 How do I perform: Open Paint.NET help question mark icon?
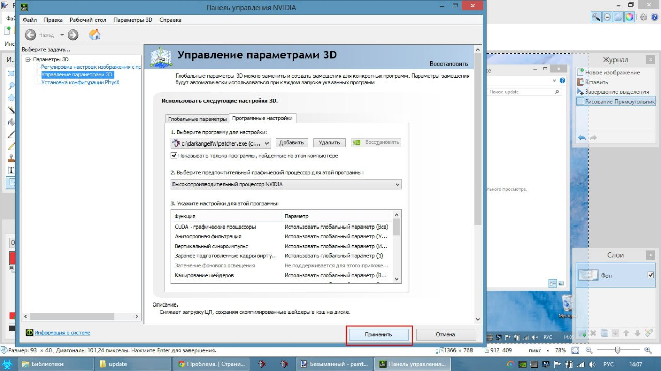point(654,17)
